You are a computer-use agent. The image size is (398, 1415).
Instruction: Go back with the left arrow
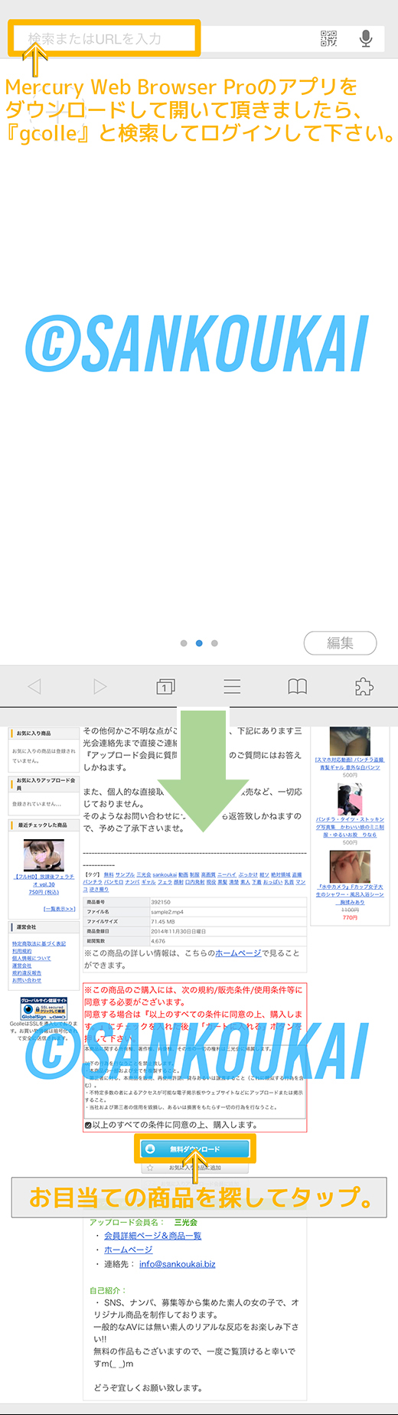[x=34, y=686]
